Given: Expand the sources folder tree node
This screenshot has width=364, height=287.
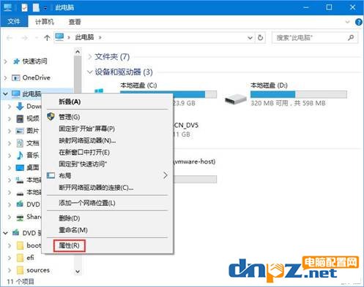Looking at the screenshot, I should (10, 270).
